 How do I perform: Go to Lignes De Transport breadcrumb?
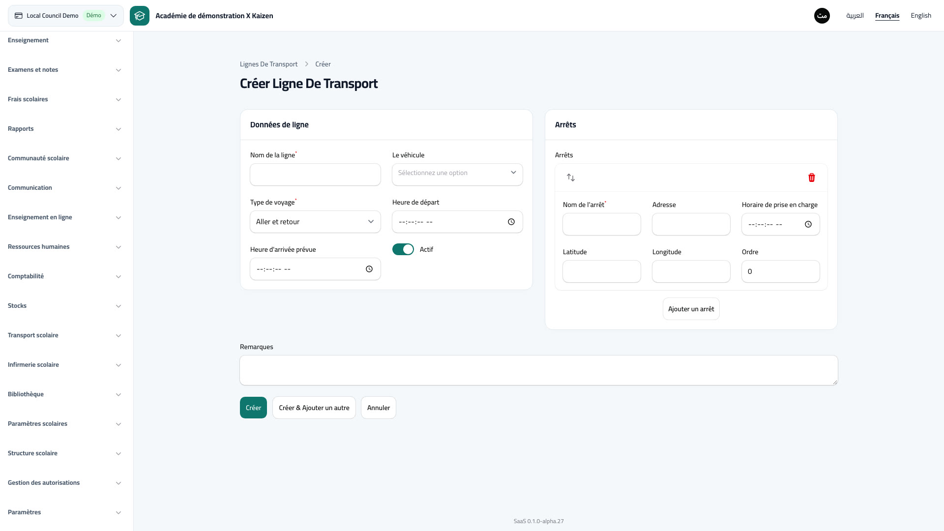pos(268,64)
